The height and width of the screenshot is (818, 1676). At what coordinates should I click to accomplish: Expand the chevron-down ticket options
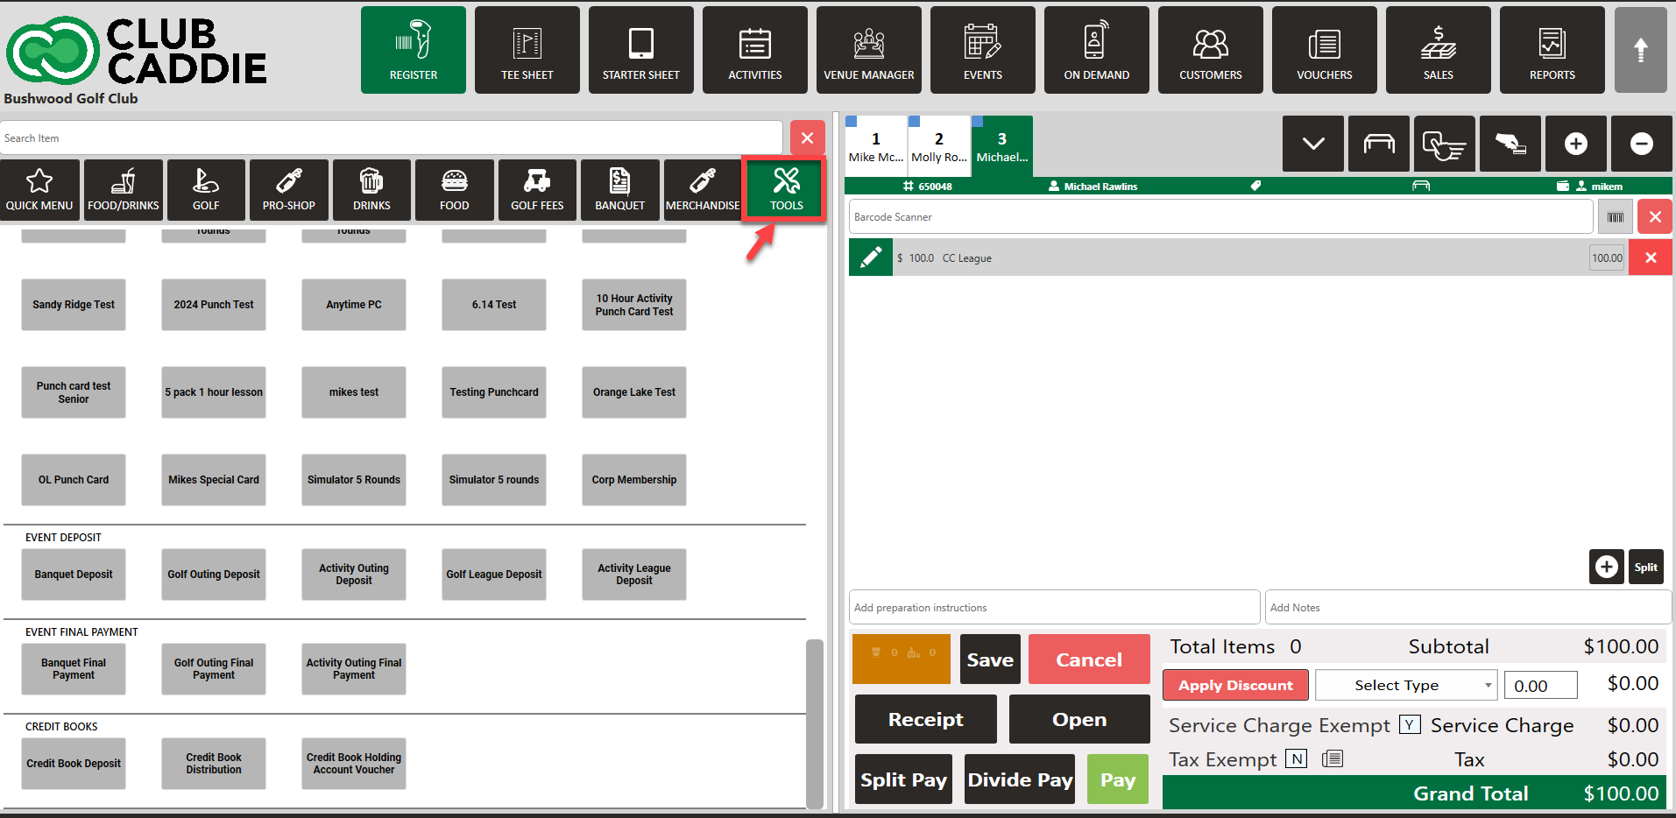click(1312, 144)
